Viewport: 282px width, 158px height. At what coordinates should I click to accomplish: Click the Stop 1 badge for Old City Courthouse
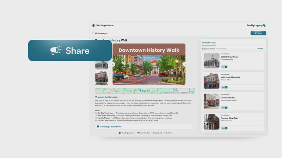(224, 67)
